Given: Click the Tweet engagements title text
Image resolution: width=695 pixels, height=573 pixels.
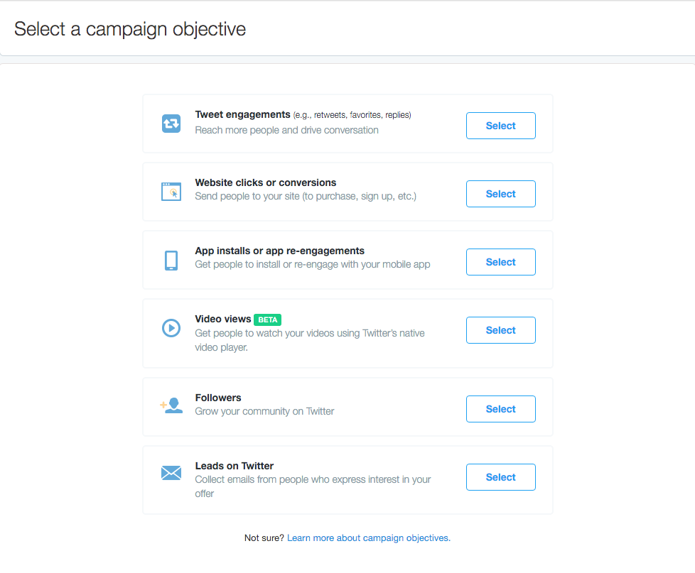Looking at the screenshot, I should (x=242, y=115).
